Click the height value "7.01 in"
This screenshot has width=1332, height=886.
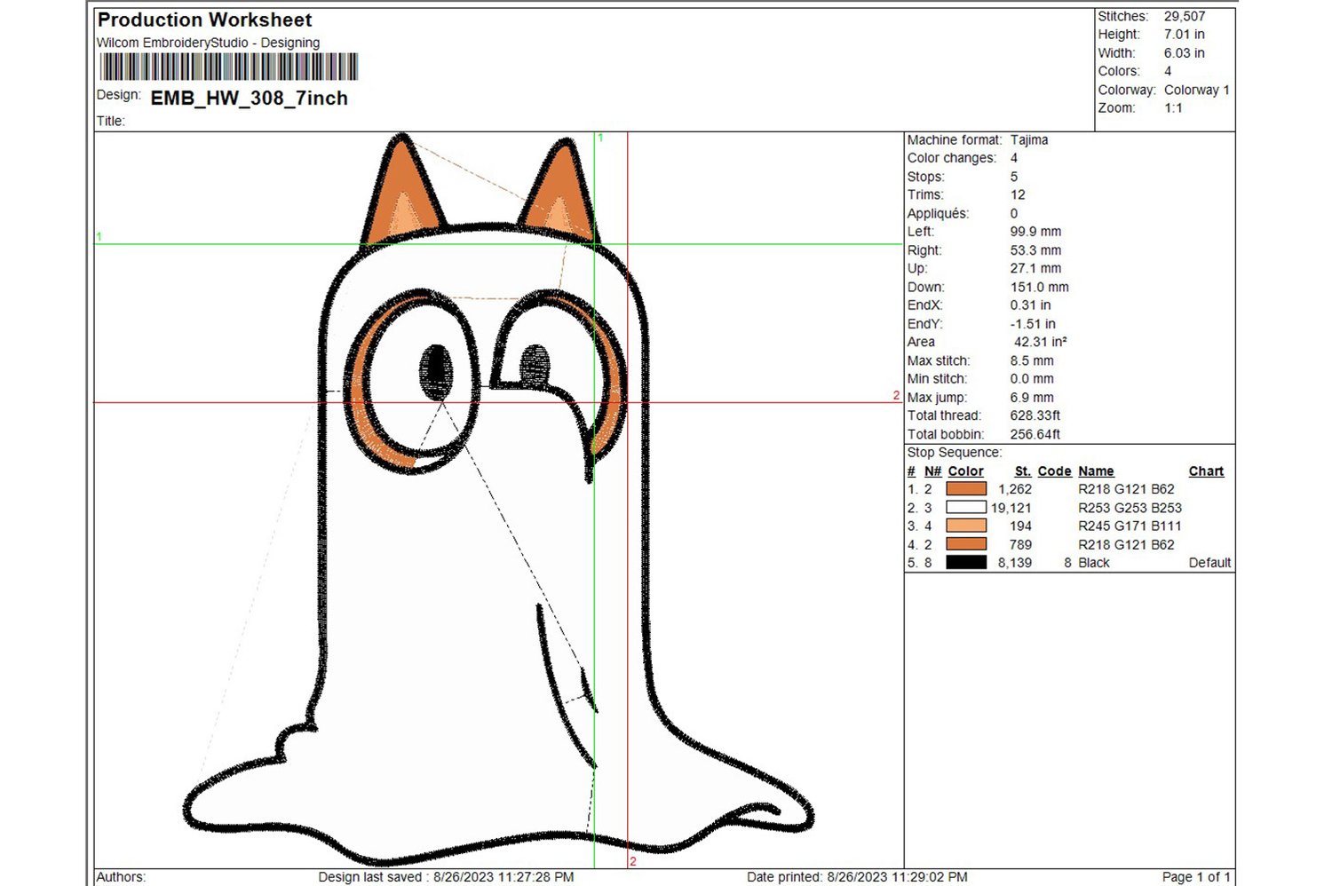[x=1185, y=35]
